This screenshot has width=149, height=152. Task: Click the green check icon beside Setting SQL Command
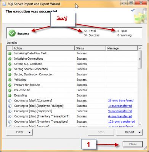(10, 64)
